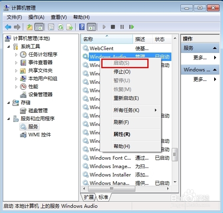Select the Windows Image... service
The height and width of the screenshot is (213, 223).
click(x=127, y=166)
